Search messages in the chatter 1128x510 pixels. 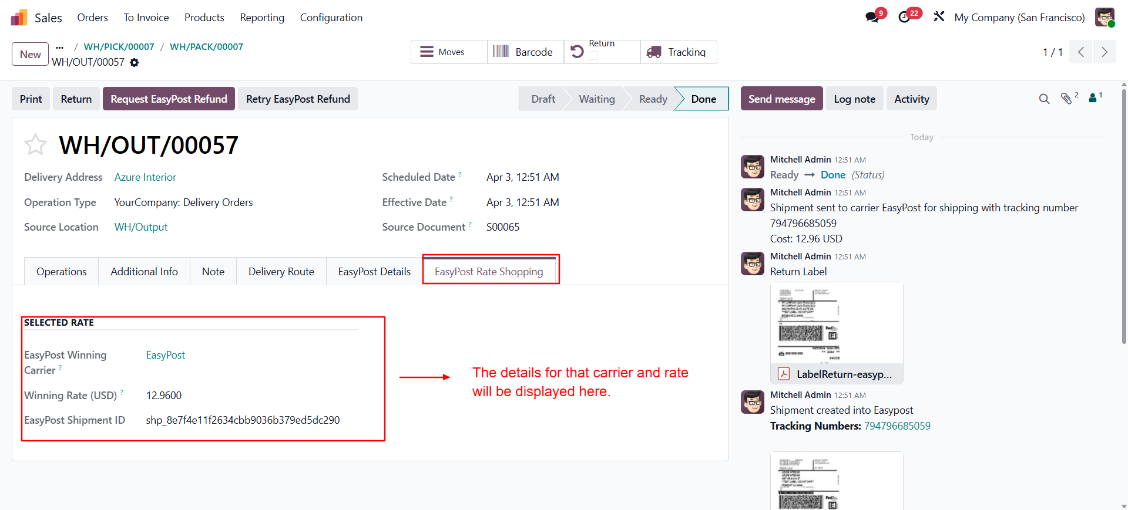click(1044, 99)
